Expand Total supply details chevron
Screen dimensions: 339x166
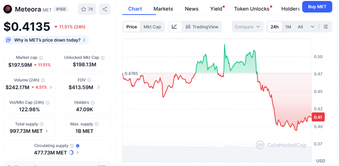(47, 131)
